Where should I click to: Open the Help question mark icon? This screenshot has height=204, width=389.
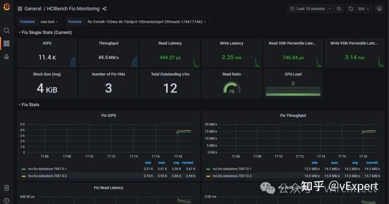[6, 200]
